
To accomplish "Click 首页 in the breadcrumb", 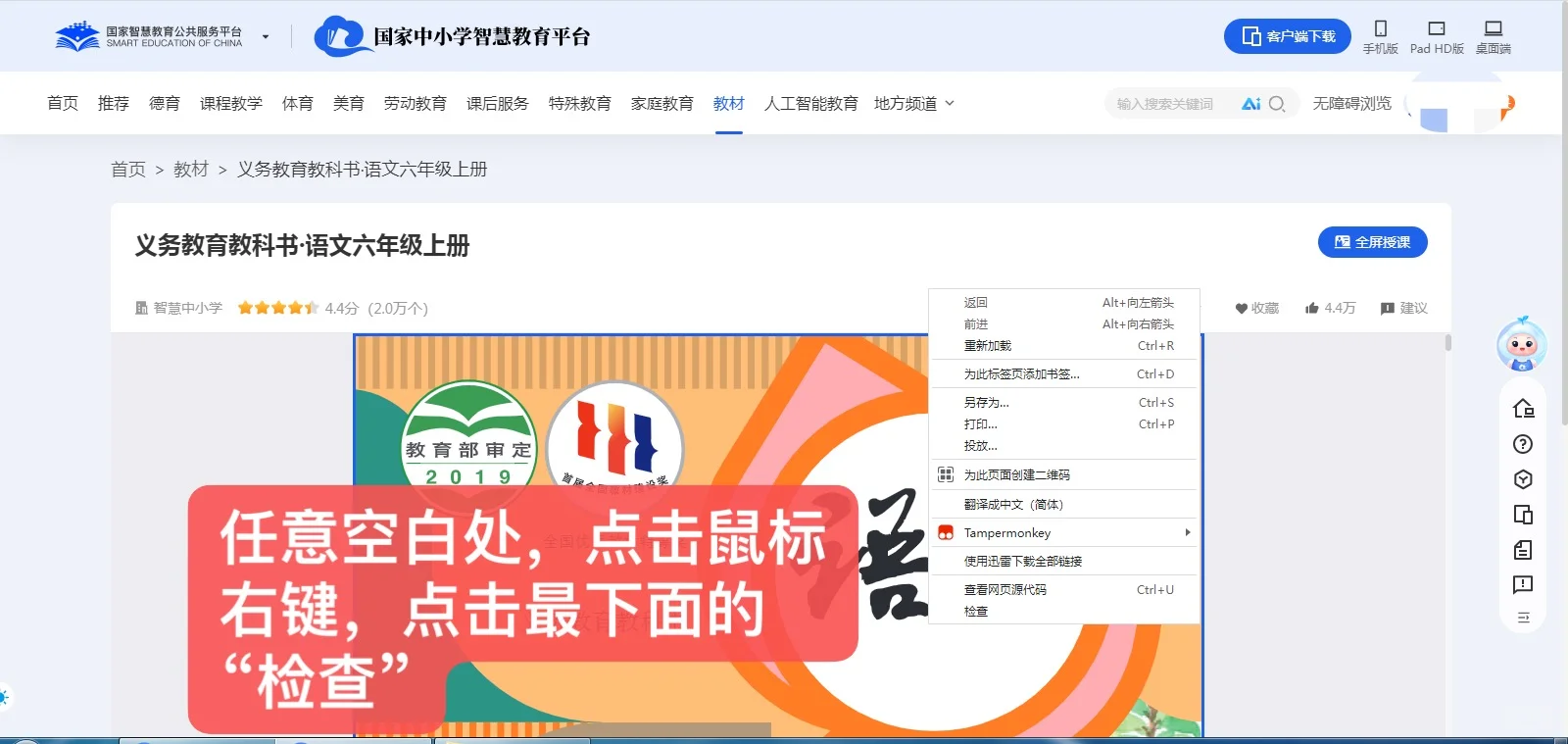I will (128, 170).
